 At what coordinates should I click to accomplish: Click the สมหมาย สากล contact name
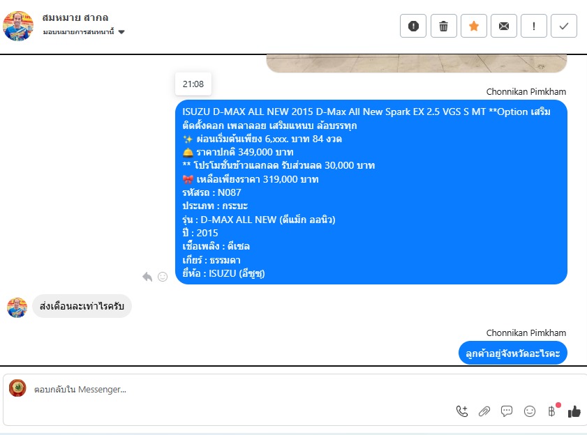coord(75,17)
